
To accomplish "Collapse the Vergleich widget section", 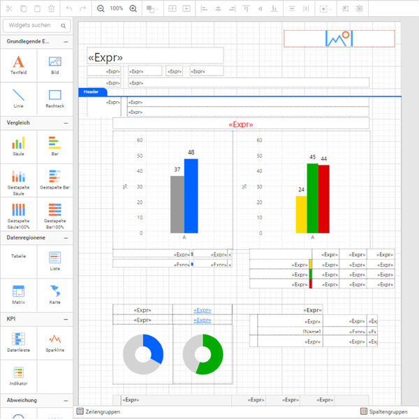I will pyautogui.click(x=66, y=122).
